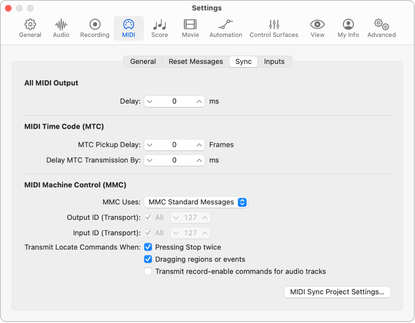Uncheck Dragging regions or events
This screenshot has height=323, width=415.
click(148, 259)
